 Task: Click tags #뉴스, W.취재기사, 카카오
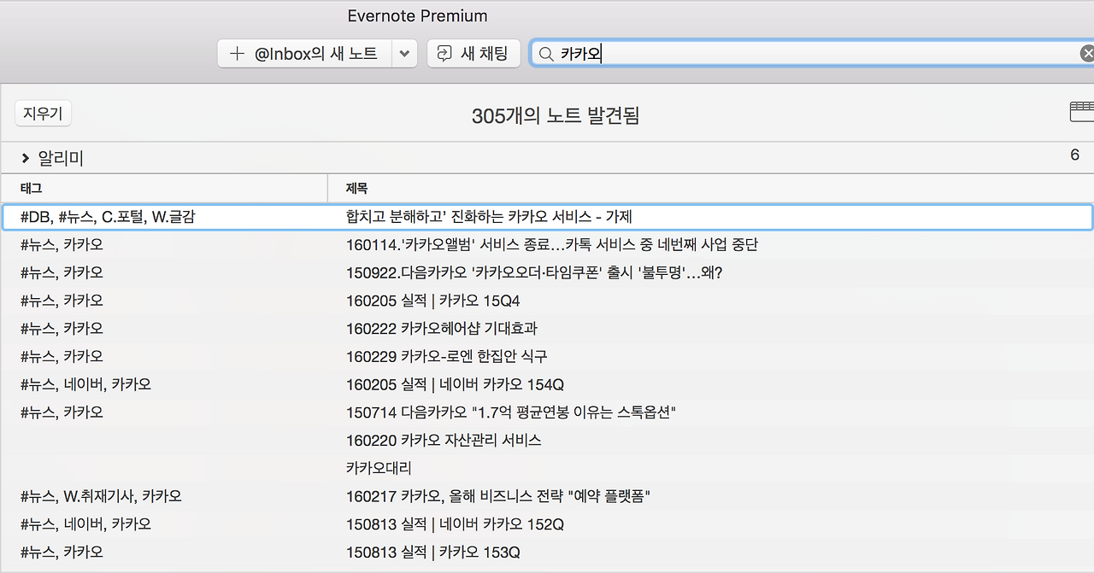click(x=101, y=496)
